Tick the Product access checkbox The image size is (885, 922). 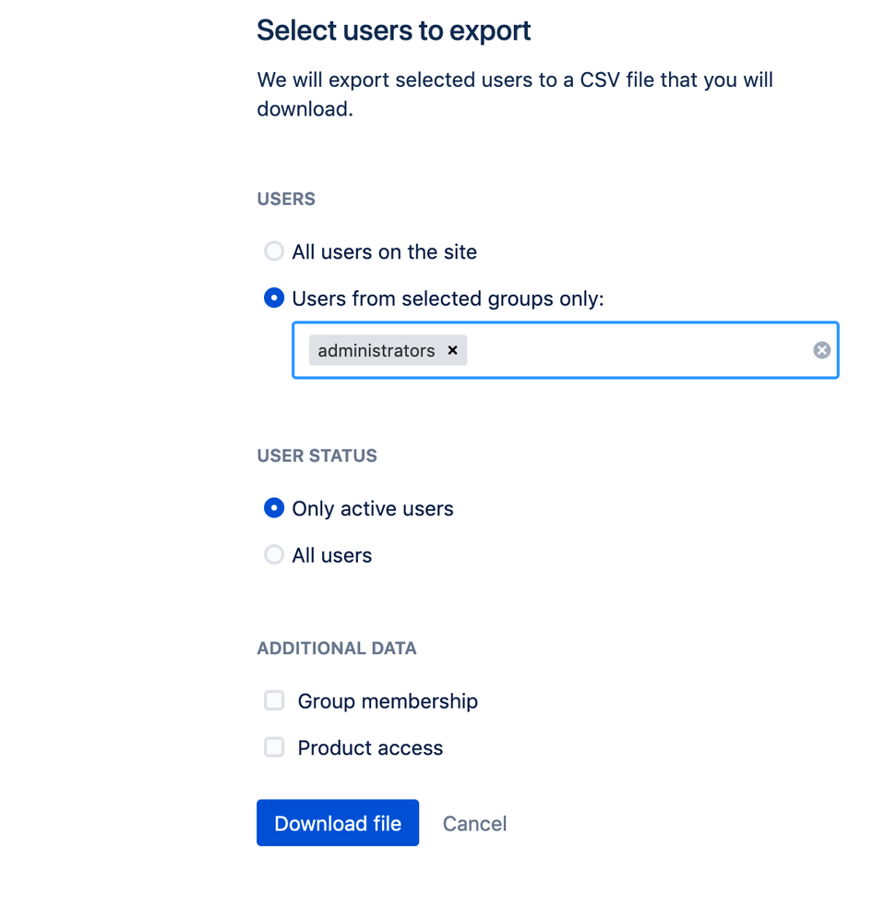tap(274, 747)
